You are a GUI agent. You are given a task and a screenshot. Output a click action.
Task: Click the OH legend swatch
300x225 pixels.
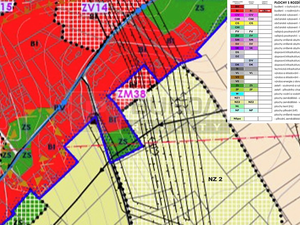pyautogui.click(x=237, y=27)
